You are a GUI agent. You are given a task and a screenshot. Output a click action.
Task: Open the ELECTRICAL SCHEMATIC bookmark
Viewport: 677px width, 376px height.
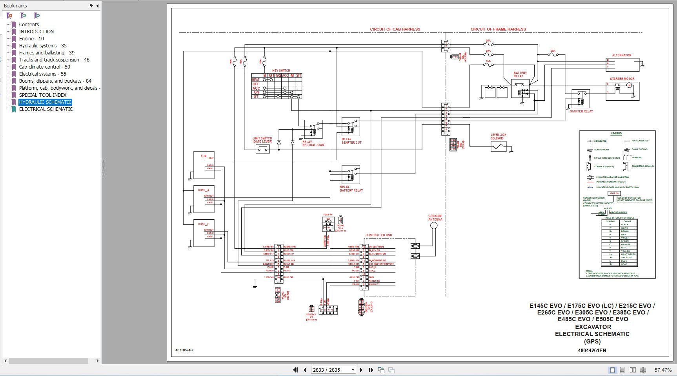[46, 109]
